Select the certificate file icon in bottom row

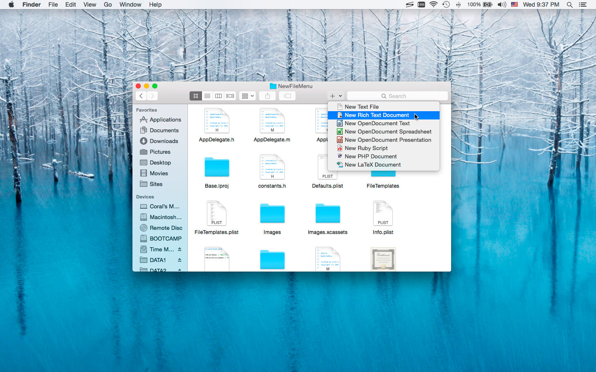pyautogui.click(x=383, y=259)
